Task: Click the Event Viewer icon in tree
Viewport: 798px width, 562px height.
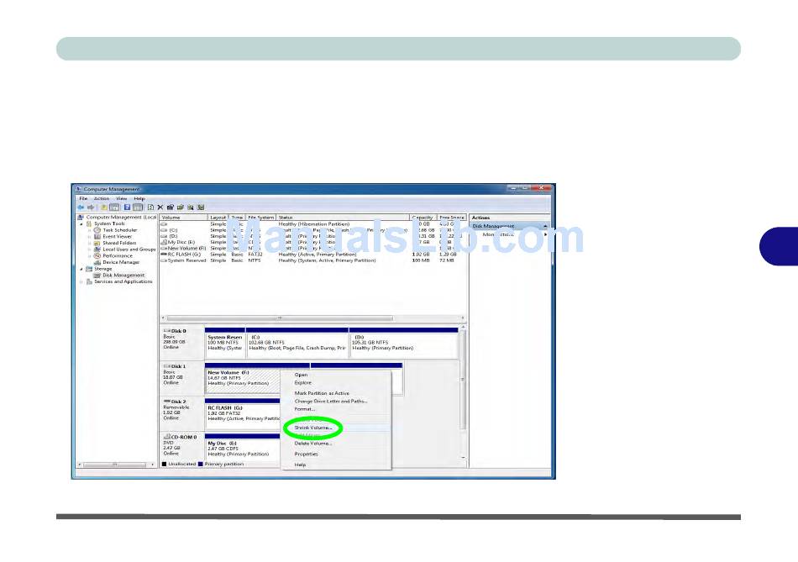Action: pyautogui.click(x=97, y=237)
